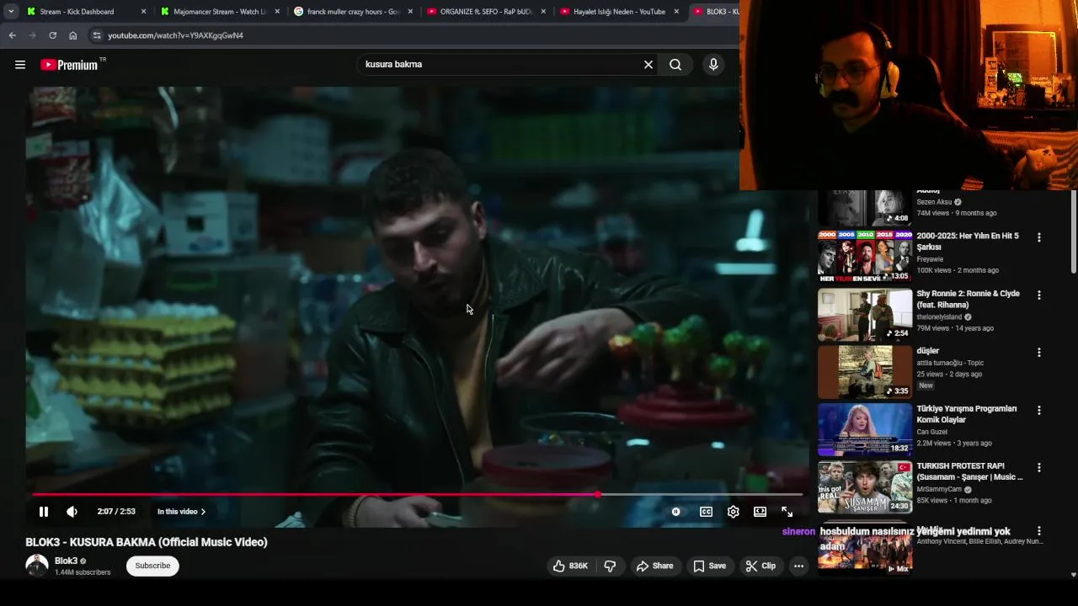Open more actions three-dot menu under video
The height and width of the screenshot is (606, 1078).
[x=798, y=566]
